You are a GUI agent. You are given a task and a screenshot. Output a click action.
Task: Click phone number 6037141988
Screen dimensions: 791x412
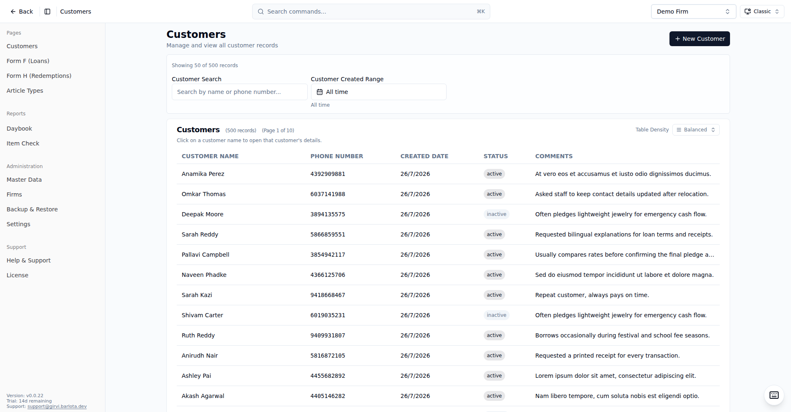point(328,194)
